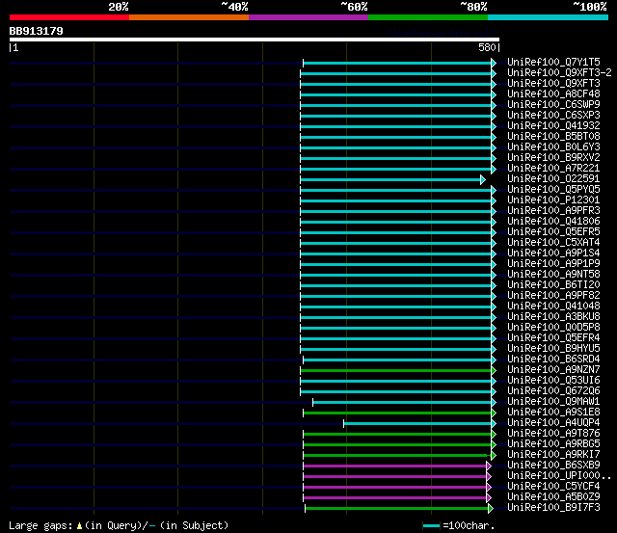
Task: Click the UniRef100_A3BKU8 label
Action: [553, 317]
